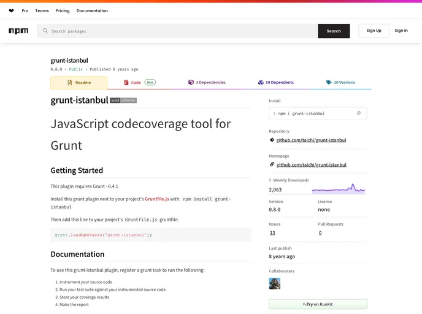Click the Public label under package name
Screen dimensions: 422x314
point(76,69)
